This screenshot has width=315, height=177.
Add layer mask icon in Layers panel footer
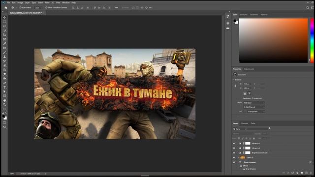[x=293, y=173]
